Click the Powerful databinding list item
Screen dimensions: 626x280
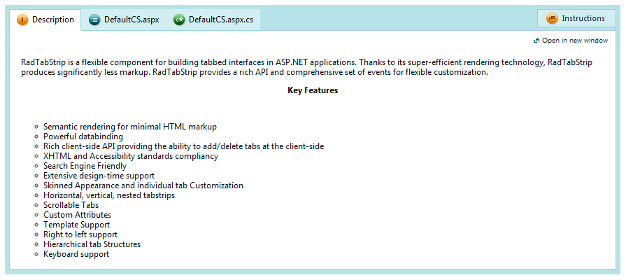point(83,136)
